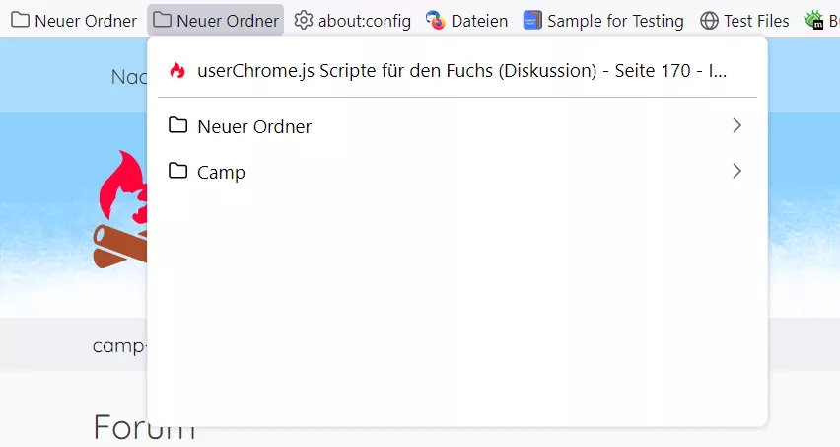Click the green icon at the toolbar's right edge
The width and height of the screenshot is (840, 447).
pyautogui.click(x=813, y=20)
